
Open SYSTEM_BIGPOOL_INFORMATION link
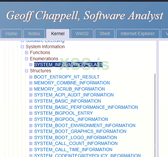(x=71, y=119)
